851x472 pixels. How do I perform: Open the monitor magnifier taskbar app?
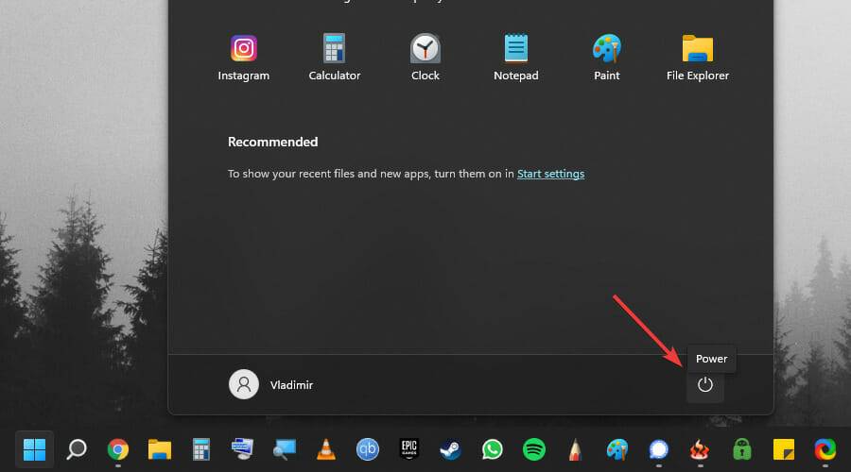(x=285, y=449)
